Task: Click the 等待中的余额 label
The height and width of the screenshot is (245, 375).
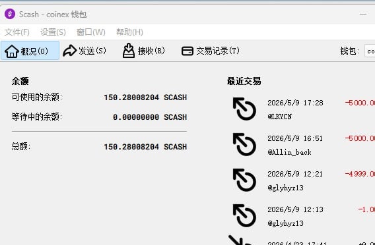Action: click(x=36, y=117)
